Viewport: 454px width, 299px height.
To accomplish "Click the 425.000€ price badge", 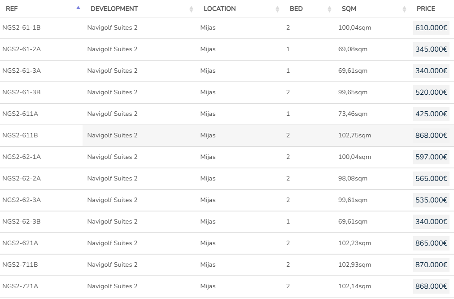I will (x=431, y=114).
